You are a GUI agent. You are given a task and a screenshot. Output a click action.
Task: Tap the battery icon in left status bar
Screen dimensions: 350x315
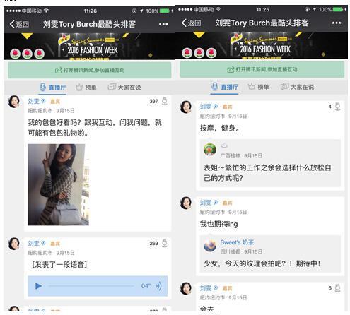(165, 11)
